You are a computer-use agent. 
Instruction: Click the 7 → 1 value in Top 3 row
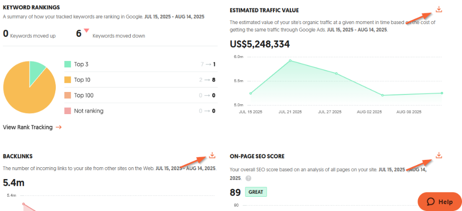[208, 64]
